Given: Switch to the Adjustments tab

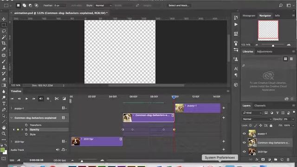Looking at the screenshot, I should 265,51.
